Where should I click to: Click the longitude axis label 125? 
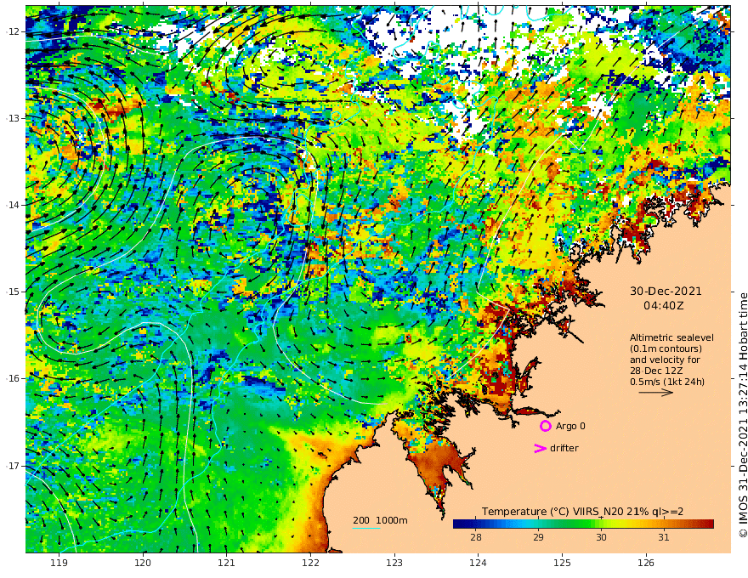tap(562, 564)
